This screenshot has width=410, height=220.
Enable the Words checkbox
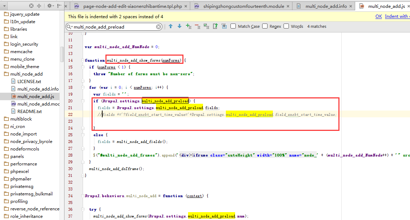286,26
